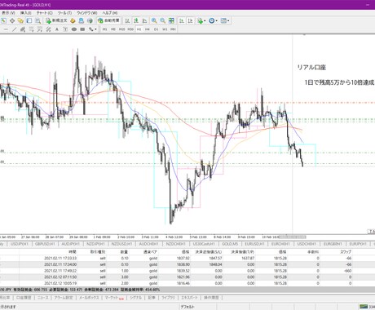Select the rectangle drawing tool
The image size is (375, 310).
pos(82,29)
